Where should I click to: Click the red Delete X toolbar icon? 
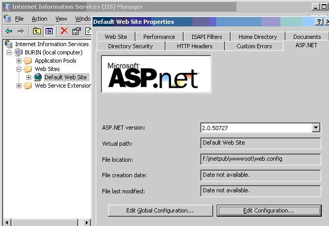click(x=64, y=31)
